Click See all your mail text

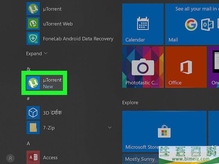click(197, 9)
